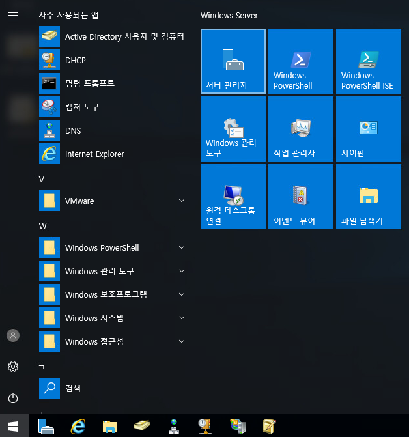Image resolution: width=409 pixels, height=437 pixels.
Task: Expand the Windows PowerShell folder chevron
Action: coord(182,247)
